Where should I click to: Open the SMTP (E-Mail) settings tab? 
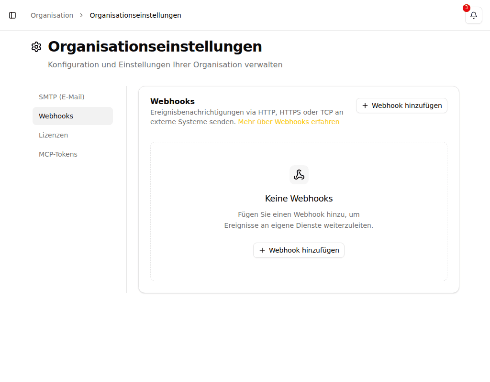point(73,97)
